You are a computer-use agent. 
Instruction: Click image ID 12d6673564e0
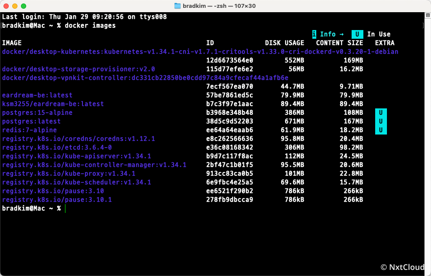[229, 61]
